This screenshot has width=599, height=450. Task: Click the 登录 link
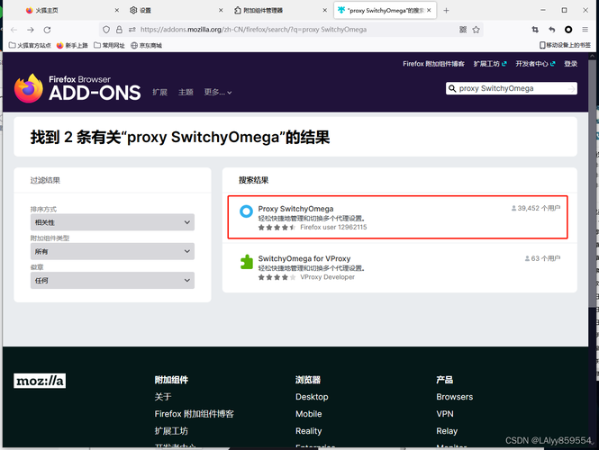(571, 64)
